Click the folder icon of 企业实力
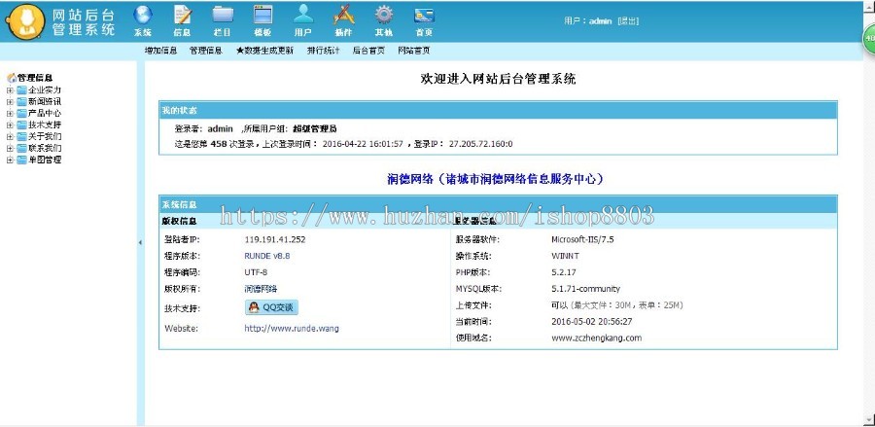 21,89
